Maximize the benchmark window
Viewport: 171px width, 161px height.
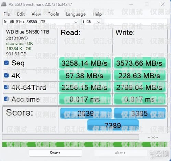pyautogui.click(x=147, y=4)
